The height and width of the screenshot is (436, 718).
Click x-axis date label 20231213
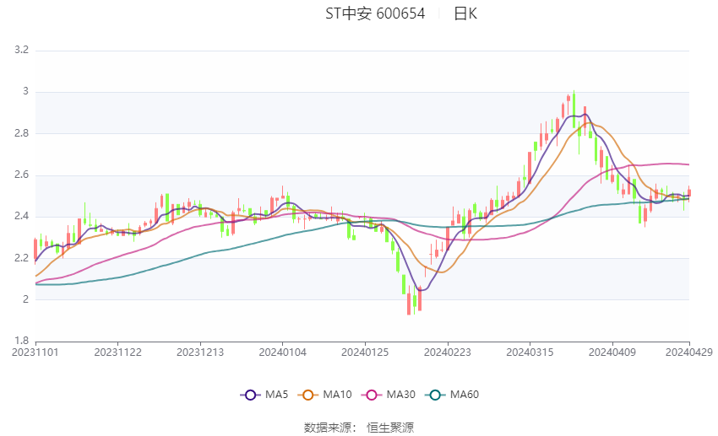coord(200,353)
